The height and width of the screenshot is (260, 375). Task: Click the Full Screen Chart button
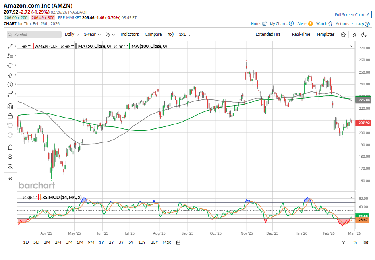352,15
